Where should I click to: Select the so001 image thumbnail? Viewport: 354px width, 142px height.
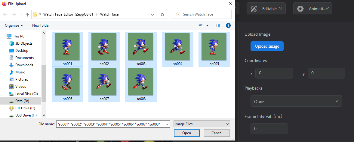[x=67, y=49]
